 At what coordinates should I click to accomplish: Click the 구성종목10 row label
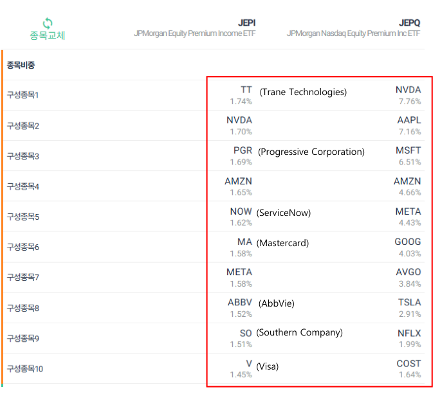point(25,368)
